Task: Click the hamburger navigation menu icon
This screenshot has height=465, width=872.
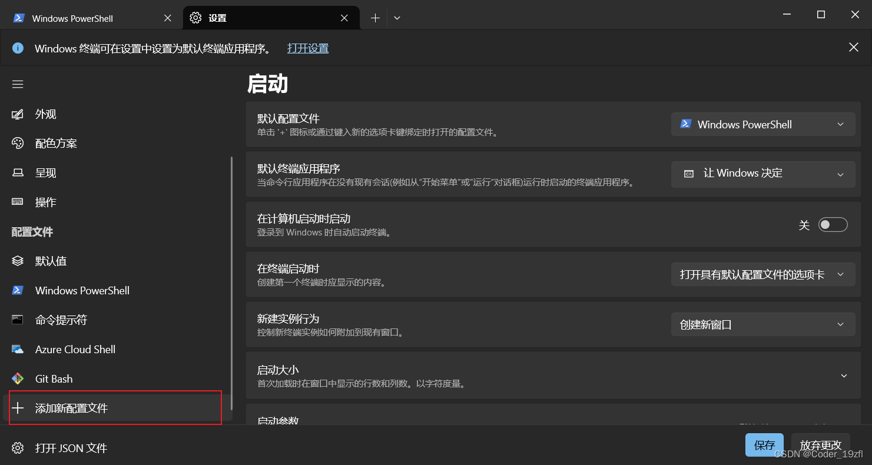Action: [18, 84]
